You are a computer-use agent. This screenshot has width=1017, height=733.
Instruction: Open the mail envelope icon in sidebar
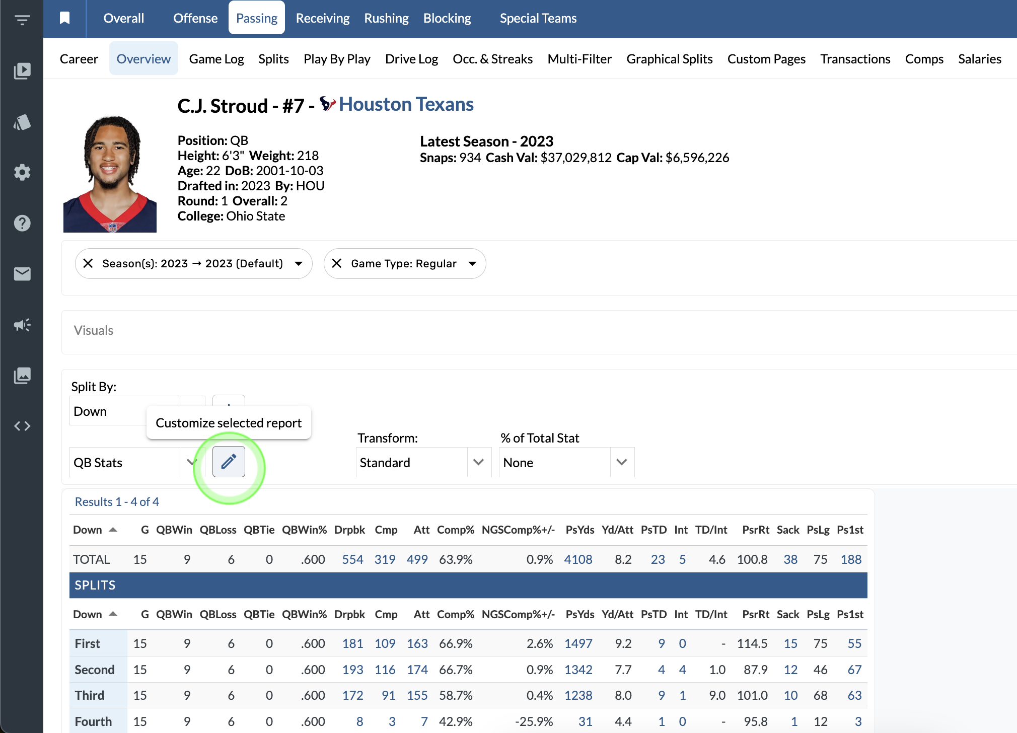(22, 274)
